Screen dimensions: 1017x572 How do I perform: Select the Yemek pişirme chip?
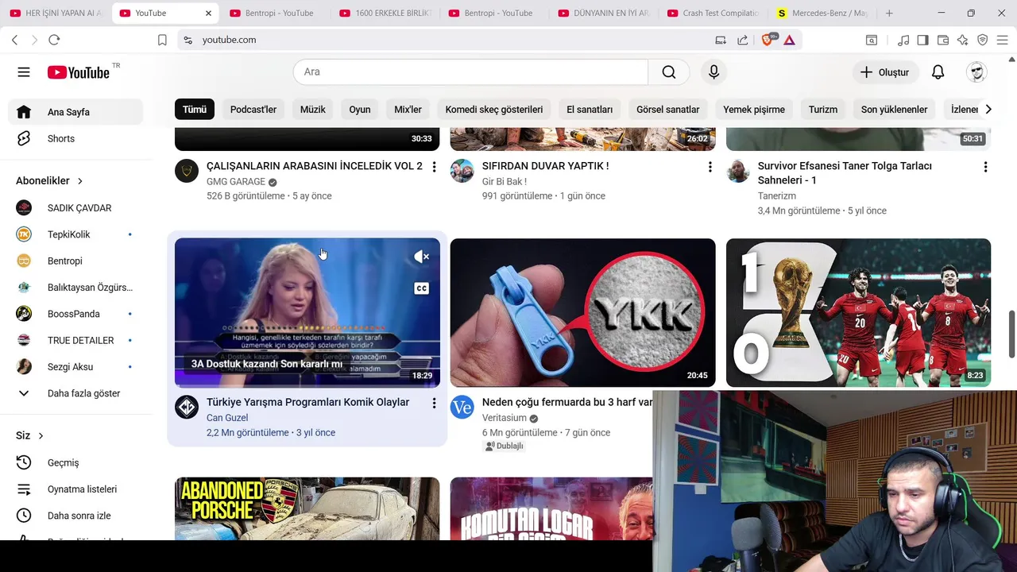tap(754, 110)
